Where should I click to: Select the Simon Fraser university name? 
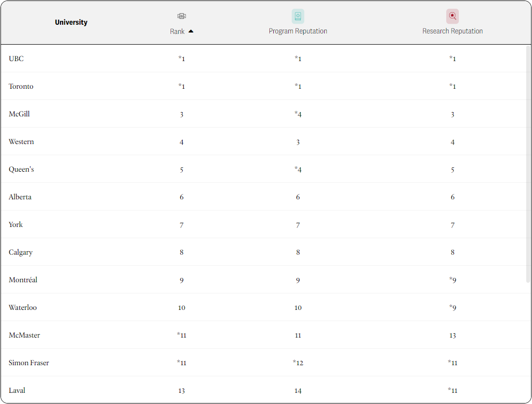click(29, 363)
